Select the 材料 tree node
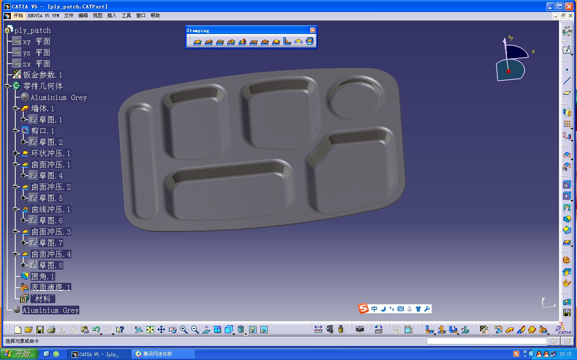 click(x=42, y=299)
